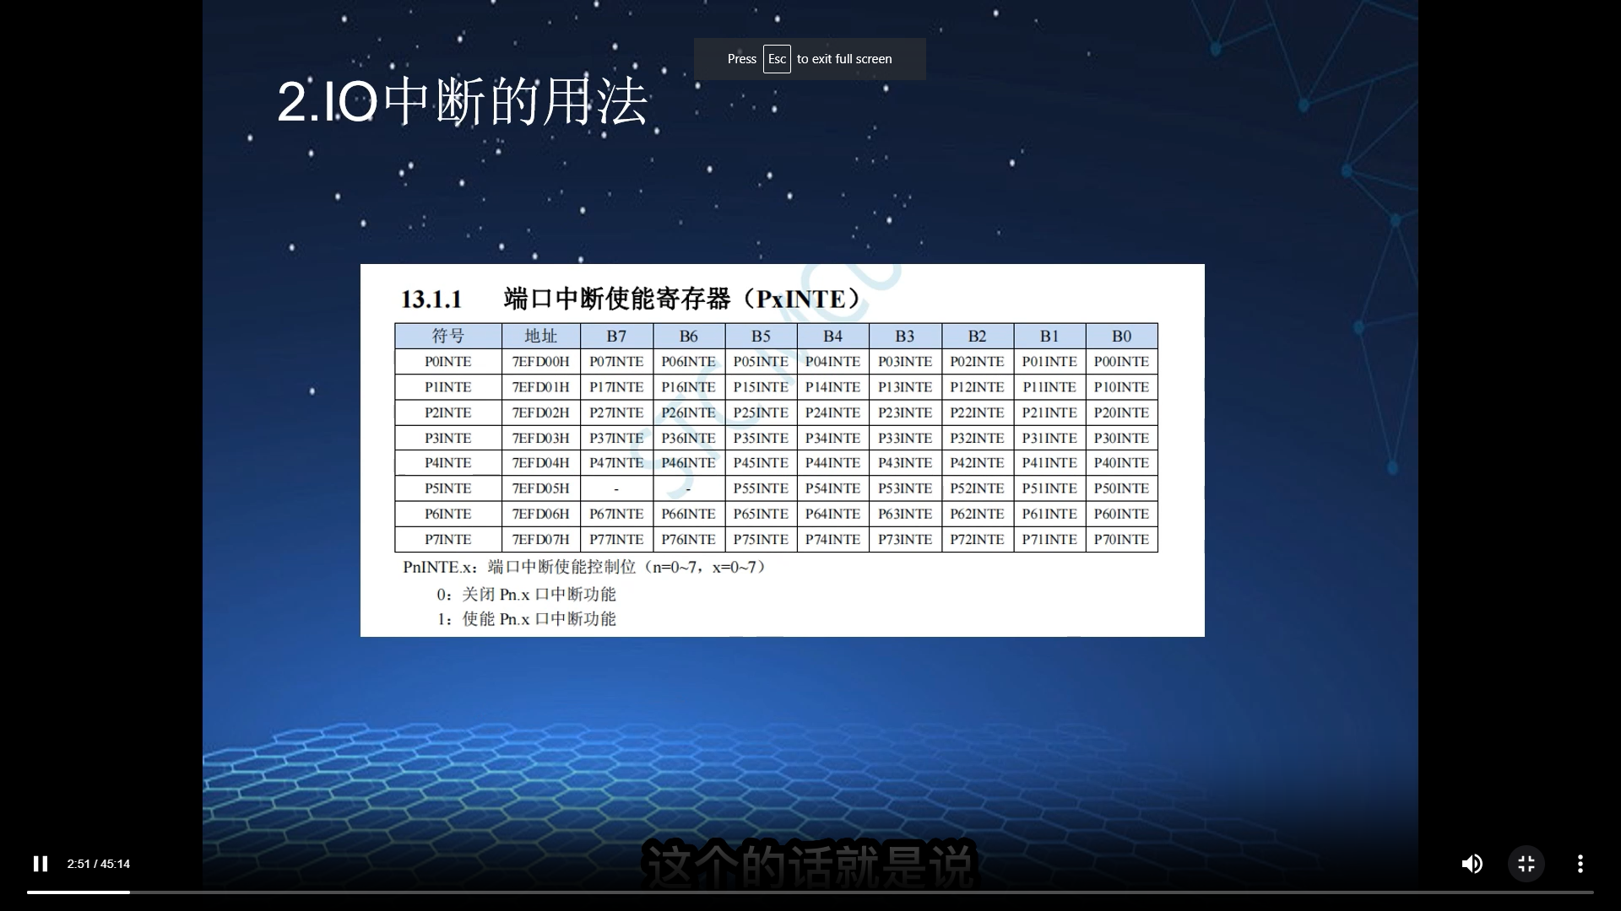Click the address cell 7EFD00H
The image size is (1621, 911).
541,362
